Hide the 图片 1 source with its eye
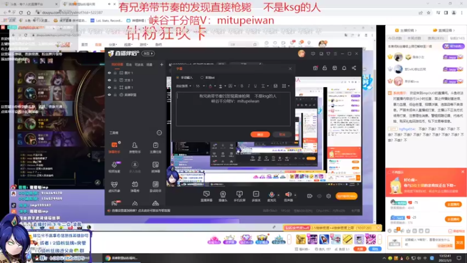Image resolution: width=467 pixels, height=263 pixels. click(109, 72)
